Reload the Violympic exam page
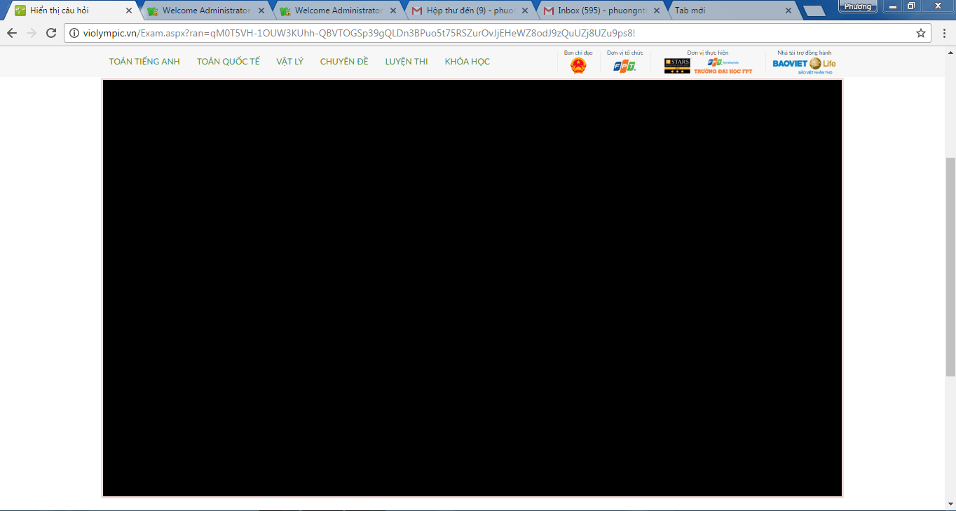The width and height of the screenshot is (956, 511). pos(51,33)
